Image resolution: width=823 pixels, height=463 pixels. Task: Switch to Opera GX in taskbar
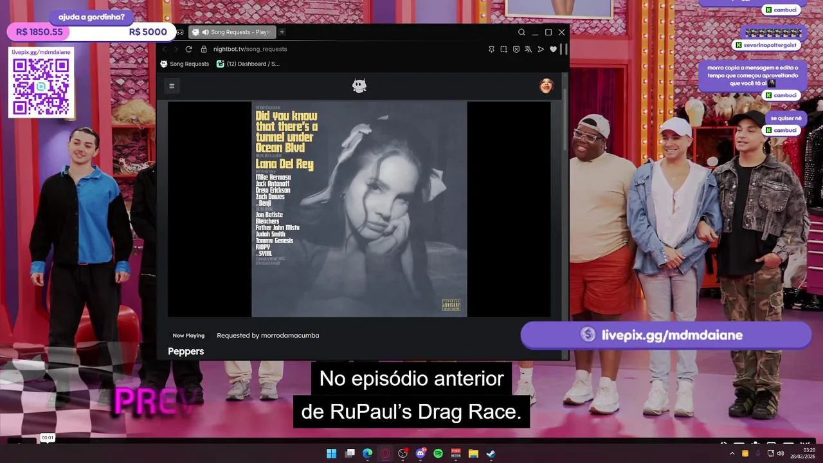click(x=385, y=453)
